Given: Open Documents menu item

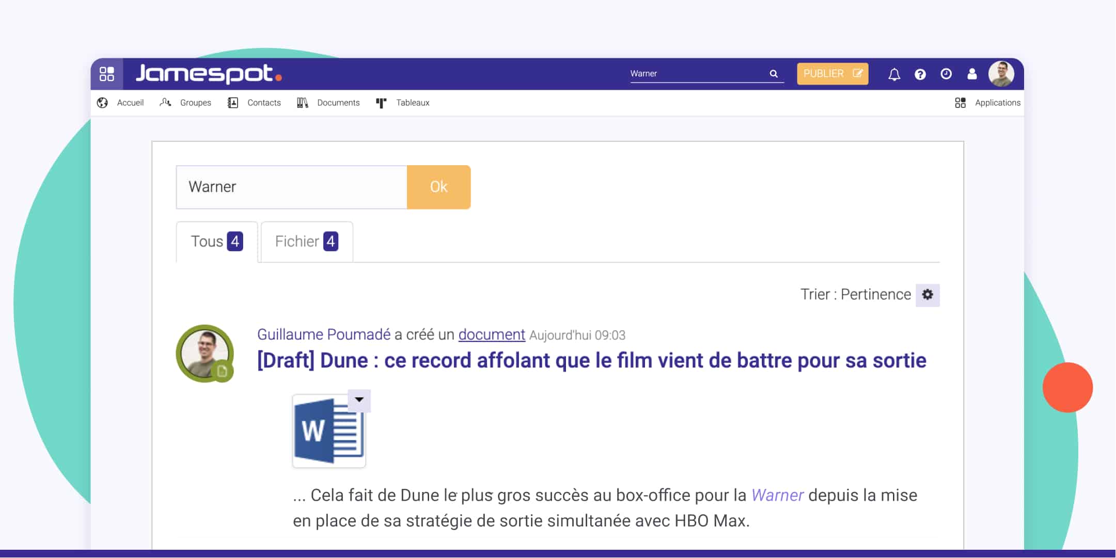Looking at the screenshot, I should [x=338, y=103].
